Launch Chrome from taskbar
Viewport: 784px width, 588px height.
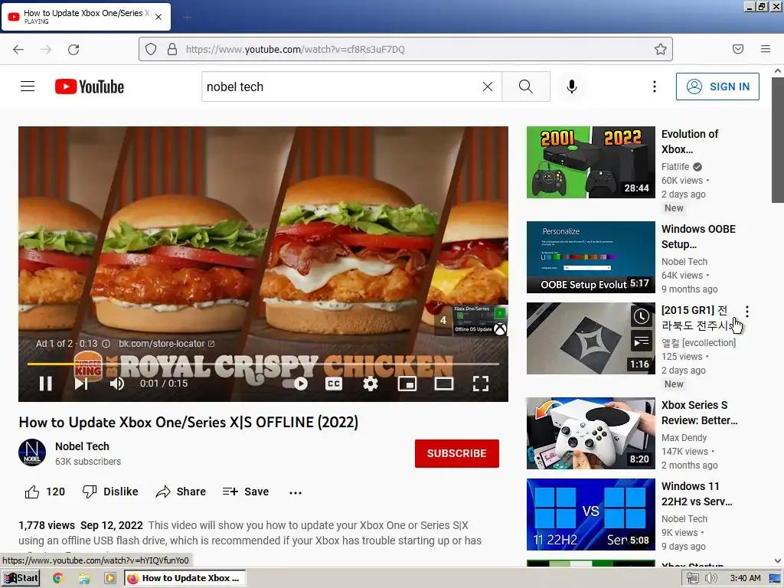[58, 578]
